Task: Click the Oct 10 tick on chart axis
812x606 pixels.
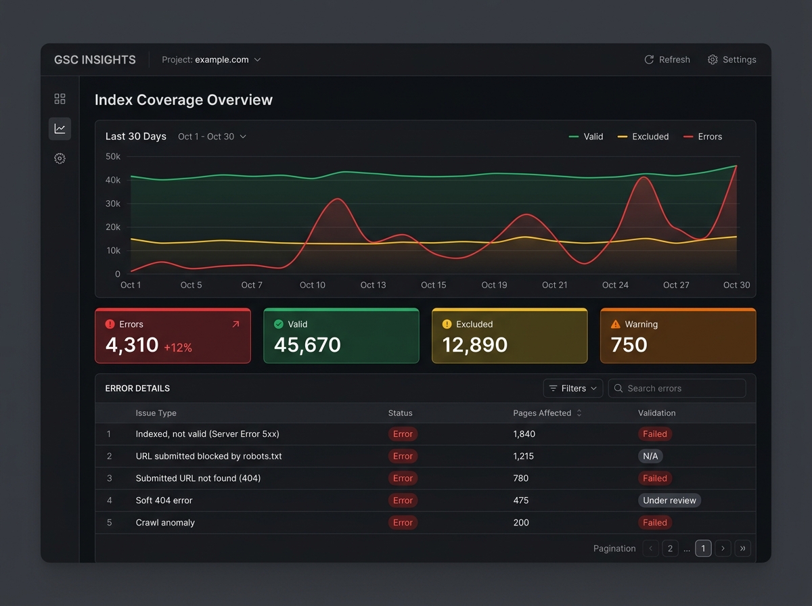Action: click(x=313, y=285)
